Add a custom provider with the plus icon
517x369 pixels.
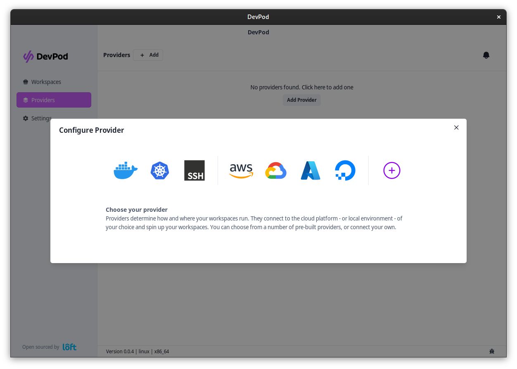(x=391, y=170)
